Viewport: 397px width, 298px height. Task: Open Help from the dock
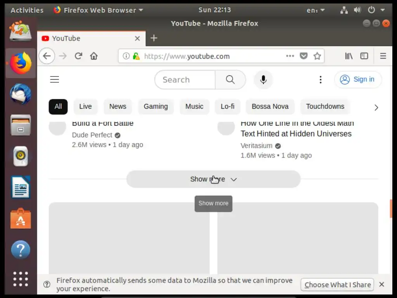[21, 250]
